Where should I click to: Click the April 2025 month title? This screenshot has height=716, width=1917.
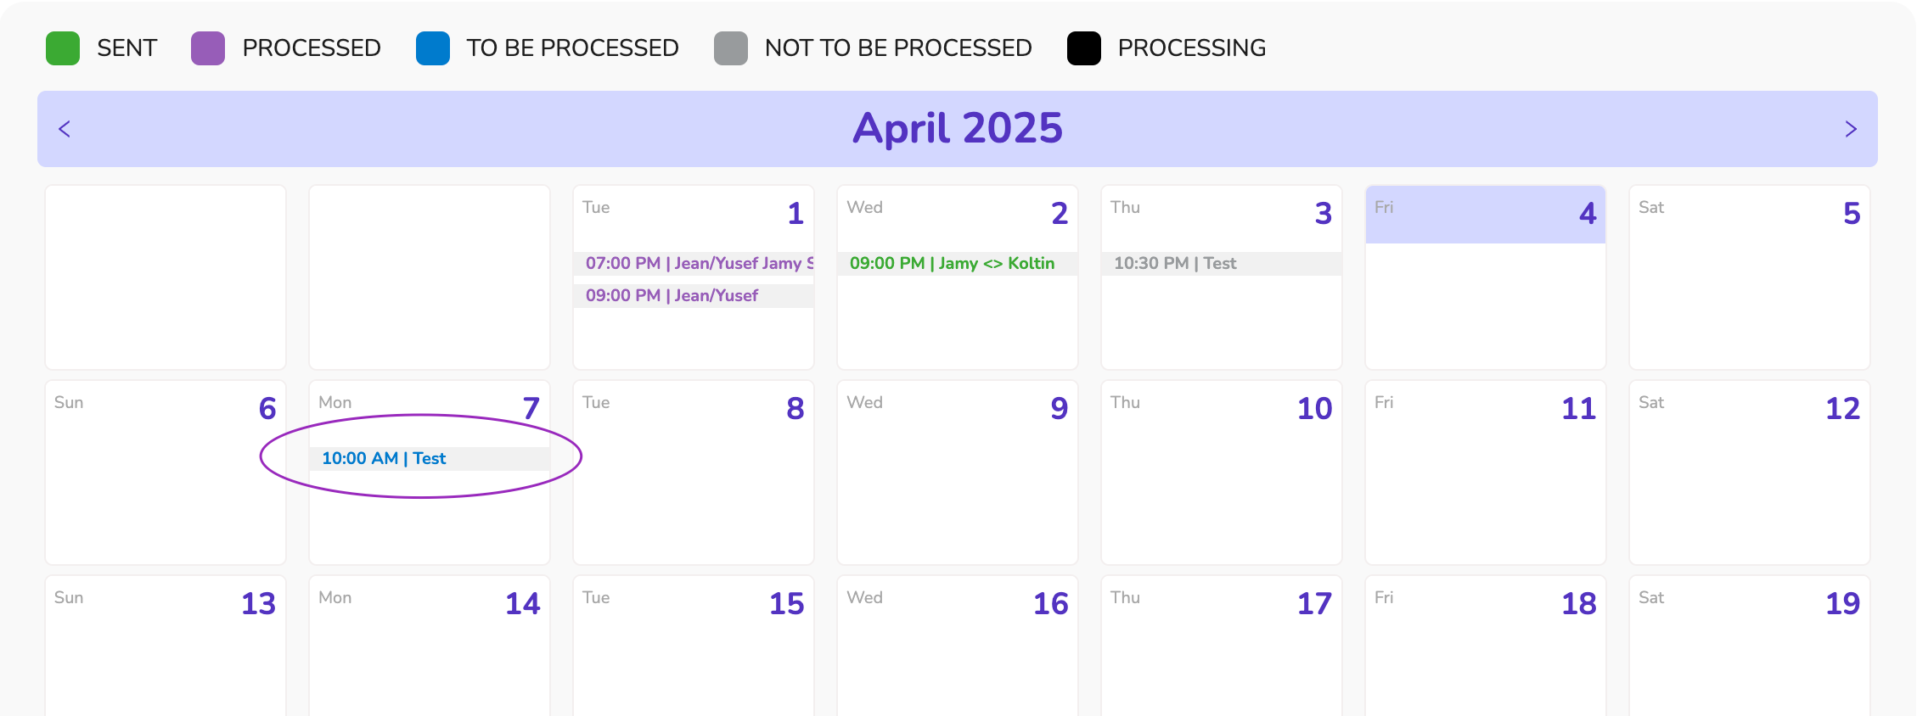pos(958,129)
